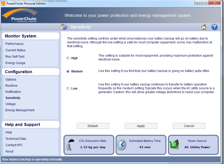
Task: Select the High sensitivity radio button
Action: (x=68, y=58)
